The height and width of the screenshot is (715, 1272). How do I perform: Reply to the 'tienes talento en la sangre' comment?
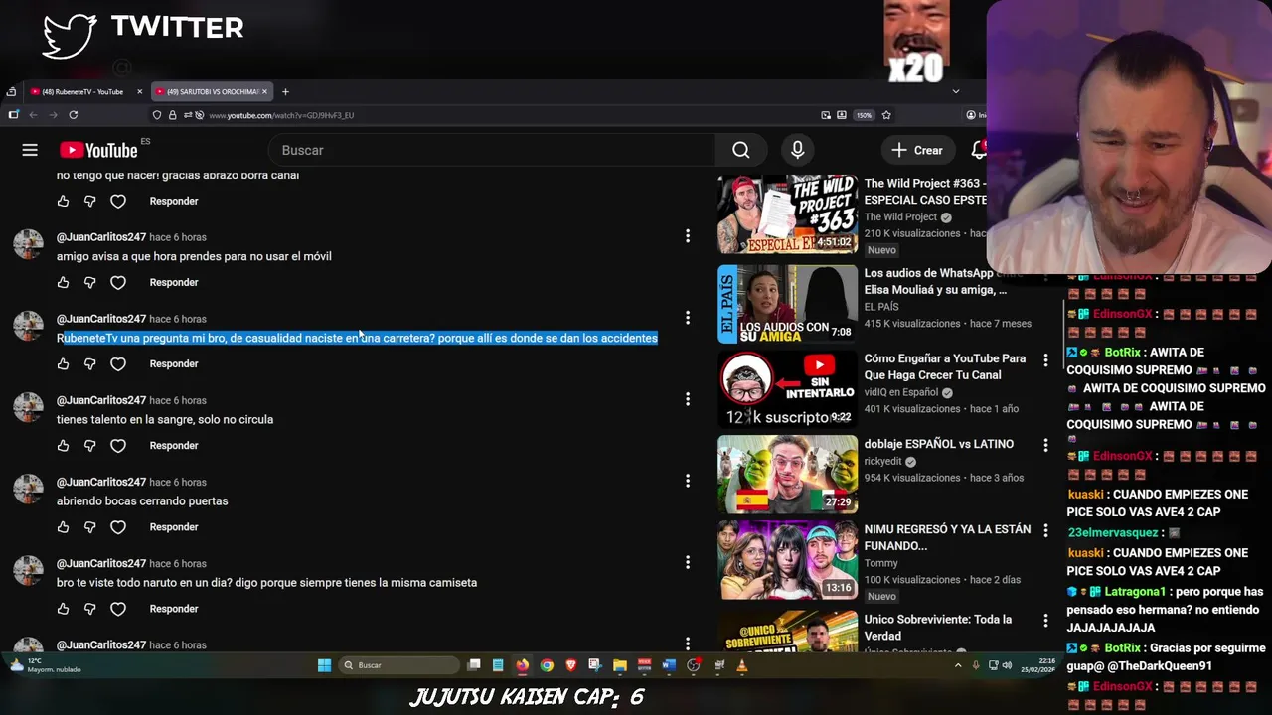[x=174, y=445]
